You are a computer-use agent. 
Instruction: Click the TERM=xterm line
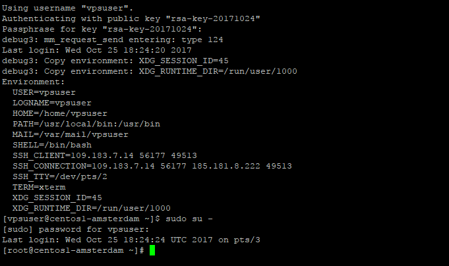point(39,188)
